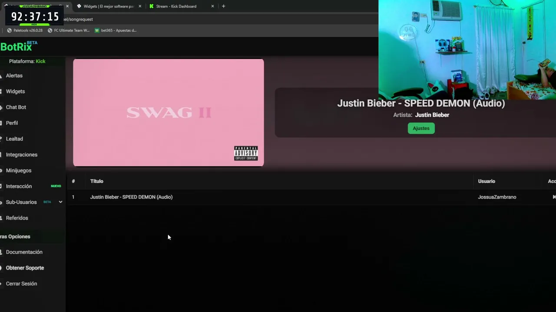Click the bet365 bookmark icon
This screenshot has height=312, width=556.
pyautogui.click(x=97, y=30)
